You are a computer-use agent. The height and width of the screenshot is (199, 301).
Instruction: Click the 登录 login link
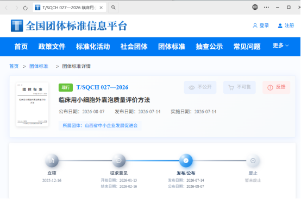pyautogui.click(x=261, y=25)
